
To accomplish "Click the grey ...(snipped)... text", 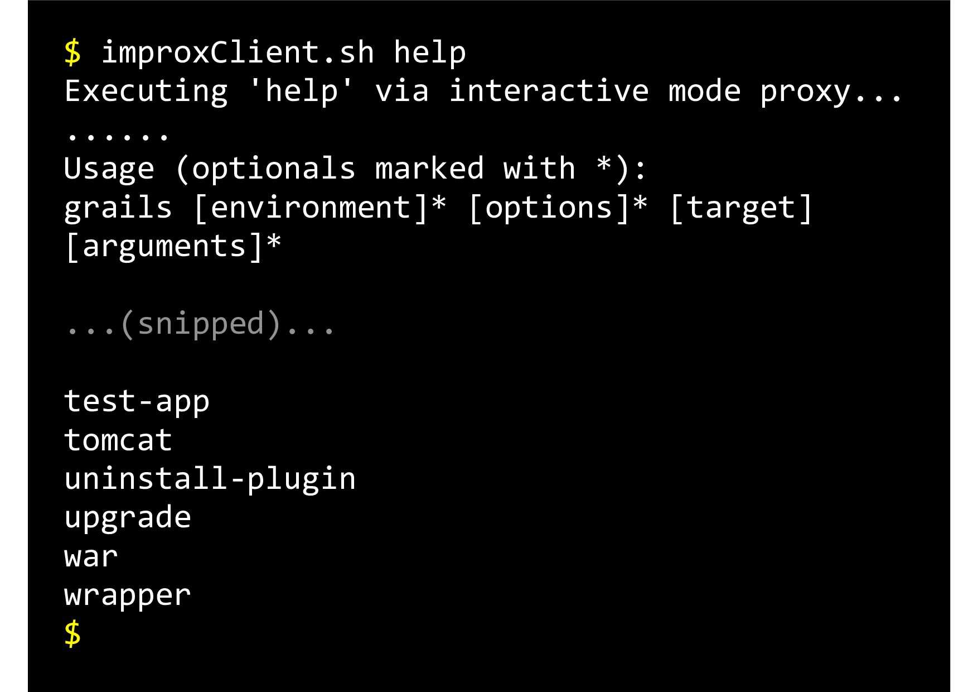I will pyautogui.click(x=200, y=324).
